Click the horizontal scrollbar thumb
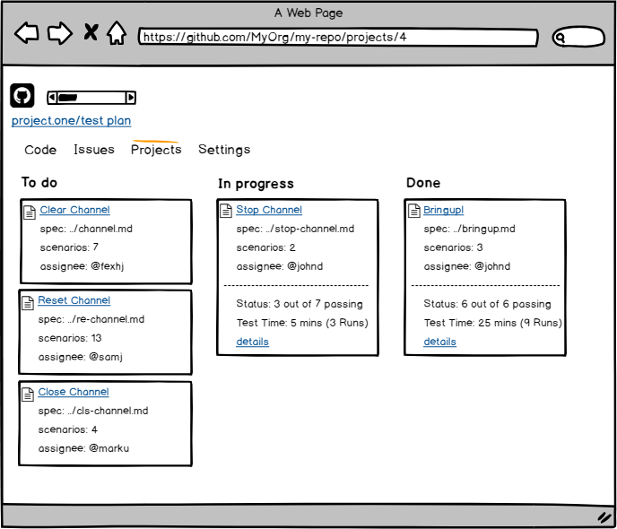This screenshot has height=529, width=617. (x=67, y=97)
